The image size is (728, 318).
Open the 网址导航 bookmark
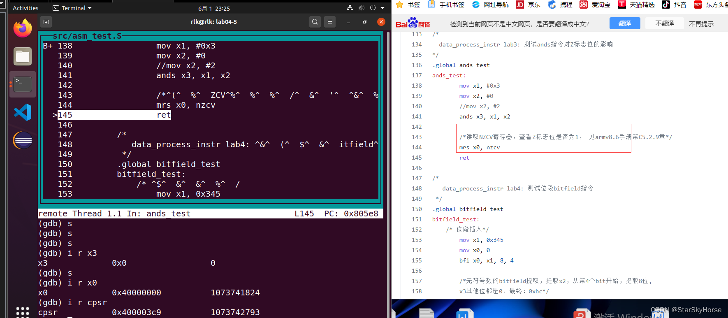[490, 5]
